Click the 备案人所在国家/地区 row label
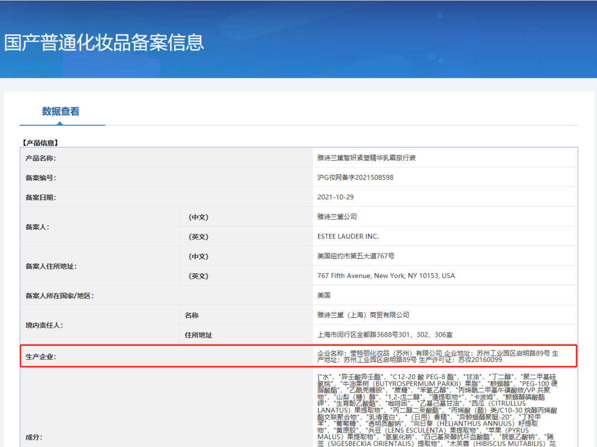Screen dimensions: 597x447 (x=60, y=296)
